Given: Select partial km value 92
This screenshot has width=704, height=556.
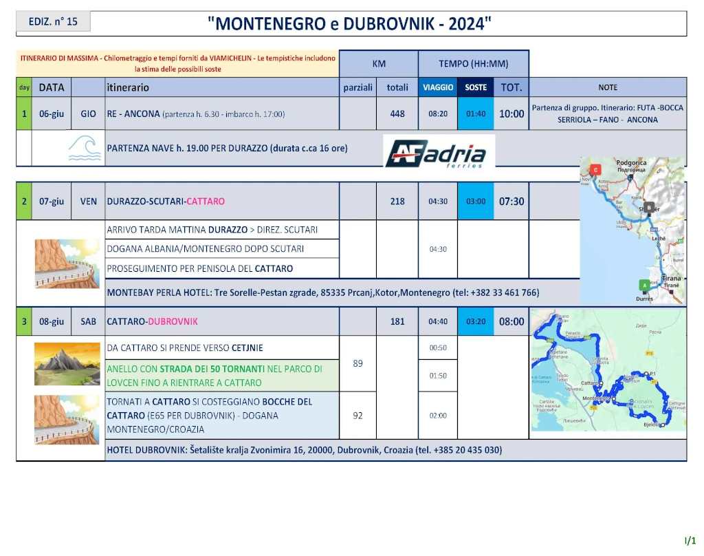Looking at the screenshot, I should 357,416.
